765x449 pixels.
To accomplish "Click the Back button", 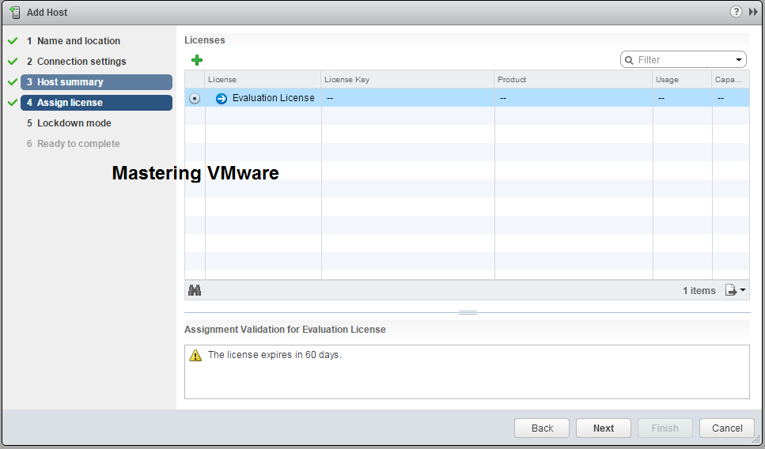I will tap(542, 428).
